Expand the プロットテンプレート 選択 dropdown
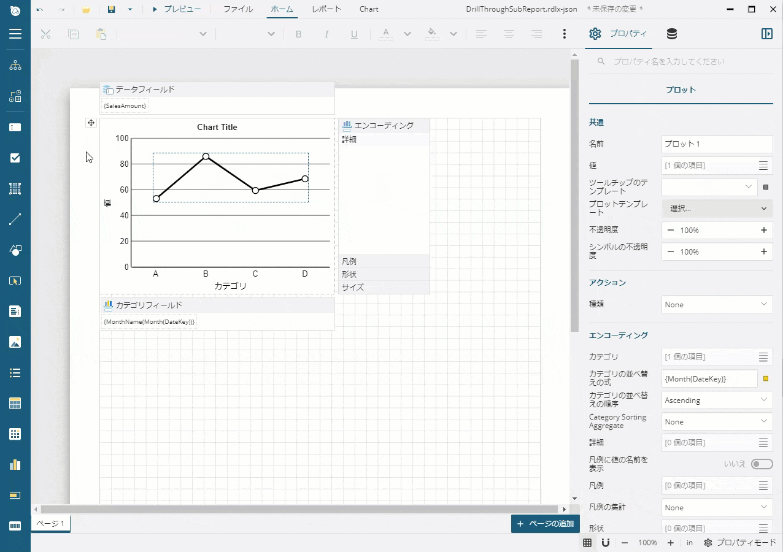This screenshot has width=783, height=552. [717, 209]
